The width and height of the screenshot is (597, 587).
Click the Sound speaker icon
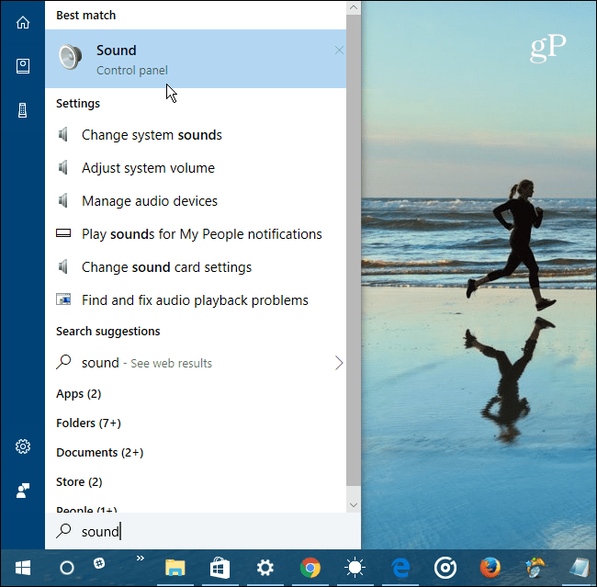pyautogui.click(x=71, y=57)
